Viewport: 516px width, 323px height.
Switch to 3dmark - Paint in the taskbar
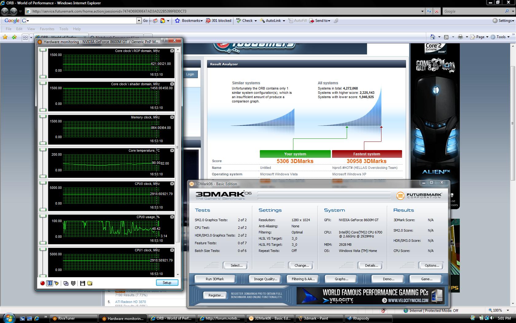tap(319, 318)
